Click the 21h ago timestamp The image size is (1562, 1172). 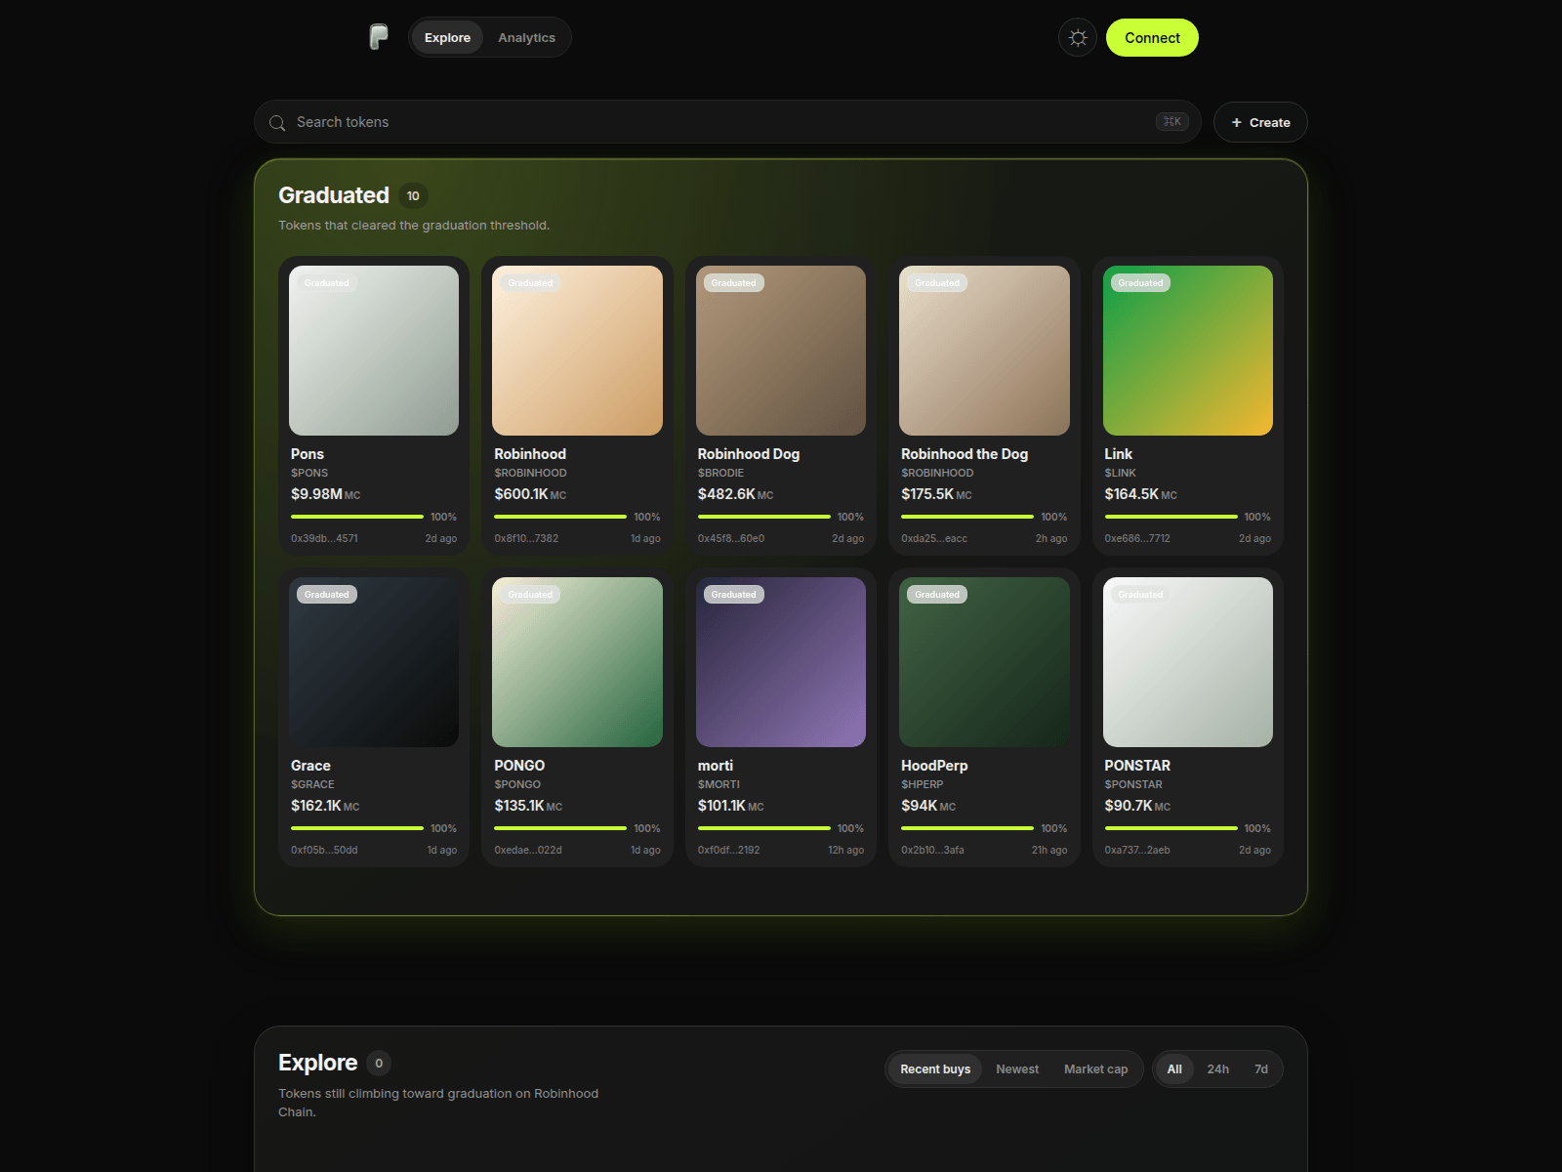coord(1049,850)
